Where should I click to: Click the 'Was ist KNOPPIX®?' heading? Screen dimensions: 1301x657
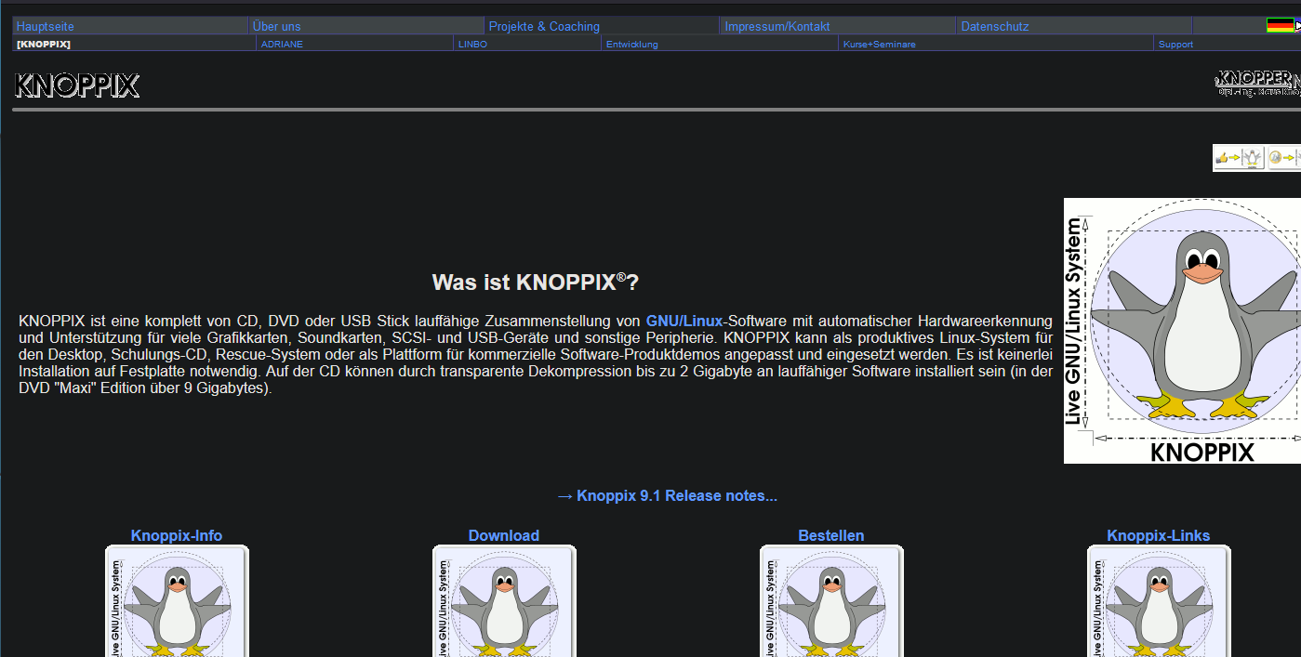tap(536, 283)
